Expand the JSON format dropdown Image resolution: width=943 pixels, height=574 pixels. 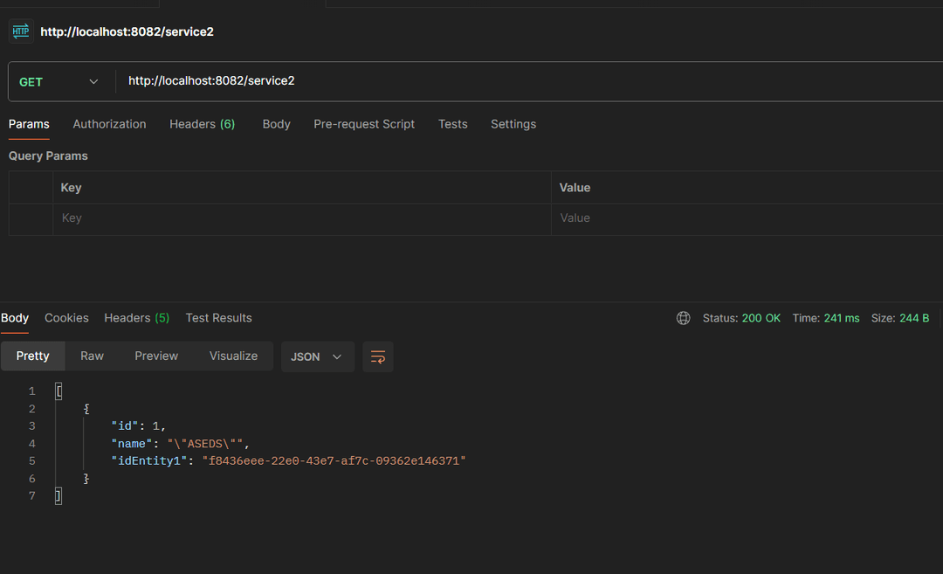coord(317,356)
